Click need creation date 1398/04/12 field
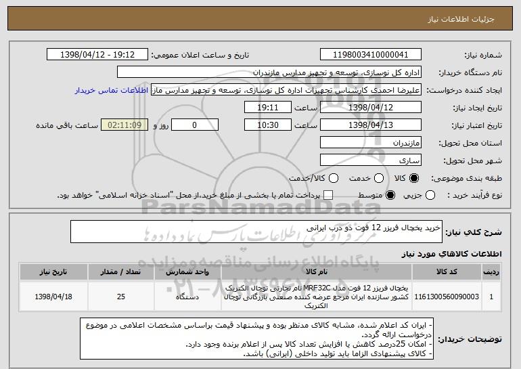The height and width of the screenshot is (369, 521). (371, 108)
